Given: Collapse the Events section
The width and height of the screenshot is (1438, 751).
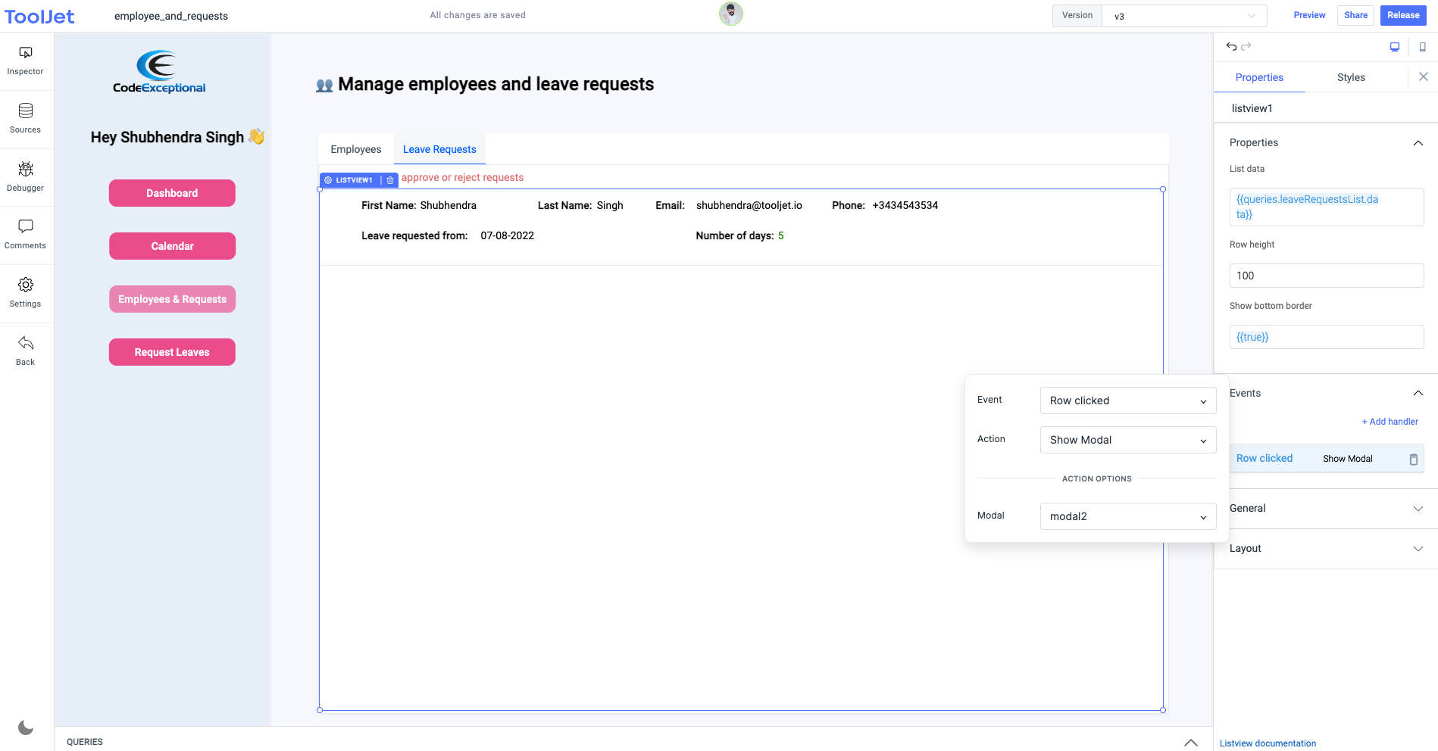Looking at the screenshot, I should tap(1418, 393).
